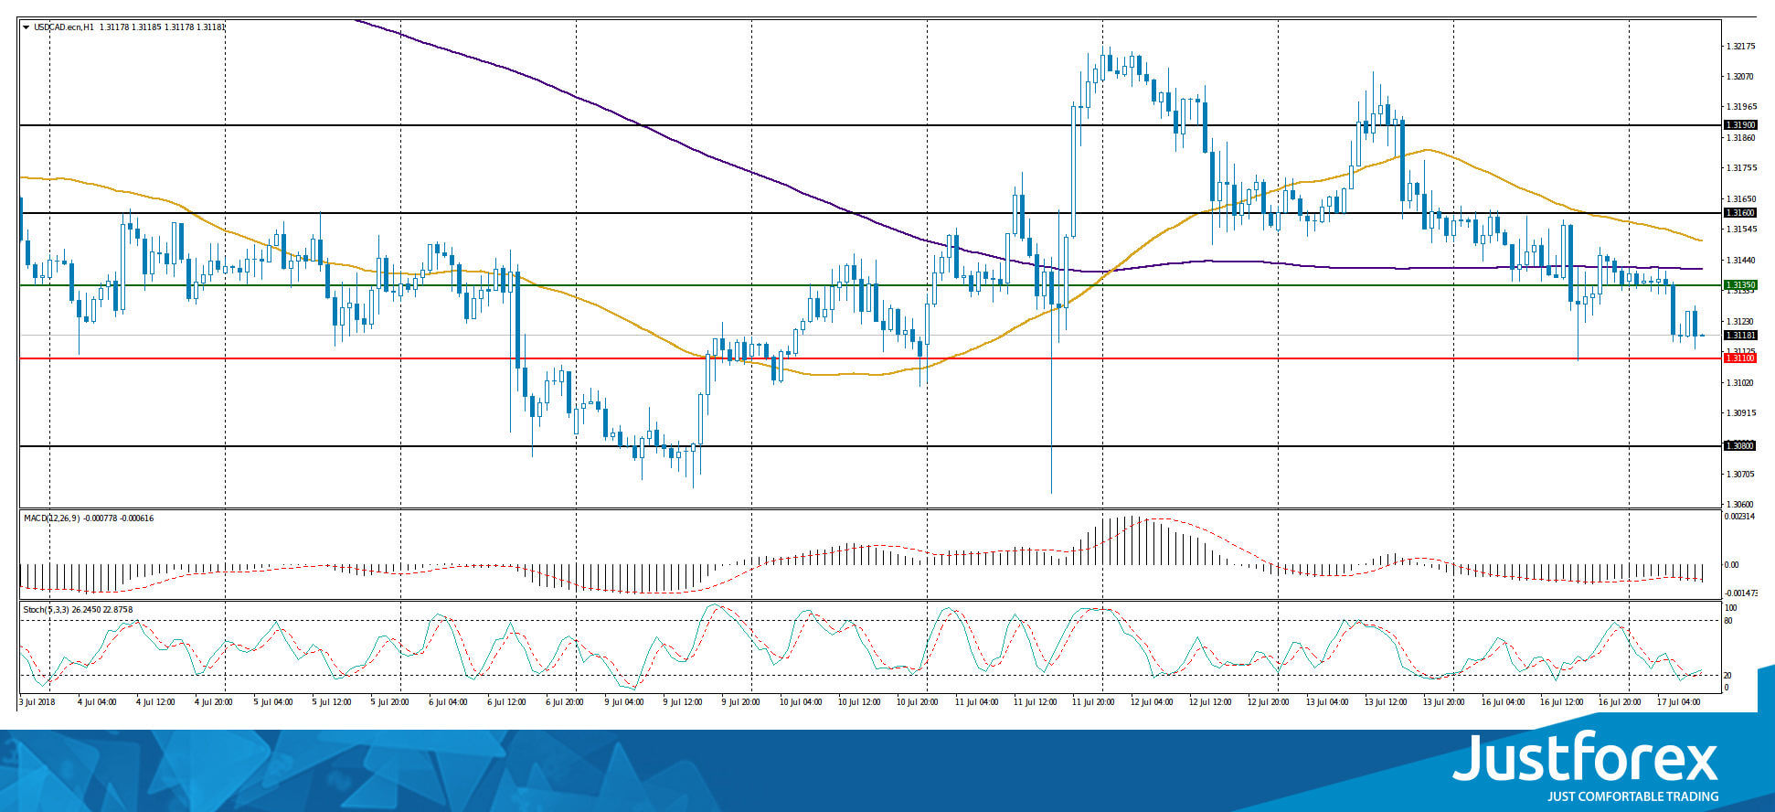Click the 5 Jul 04:00 time axis label
This screenshot has width=1775, height=812.
pos(272,702)
